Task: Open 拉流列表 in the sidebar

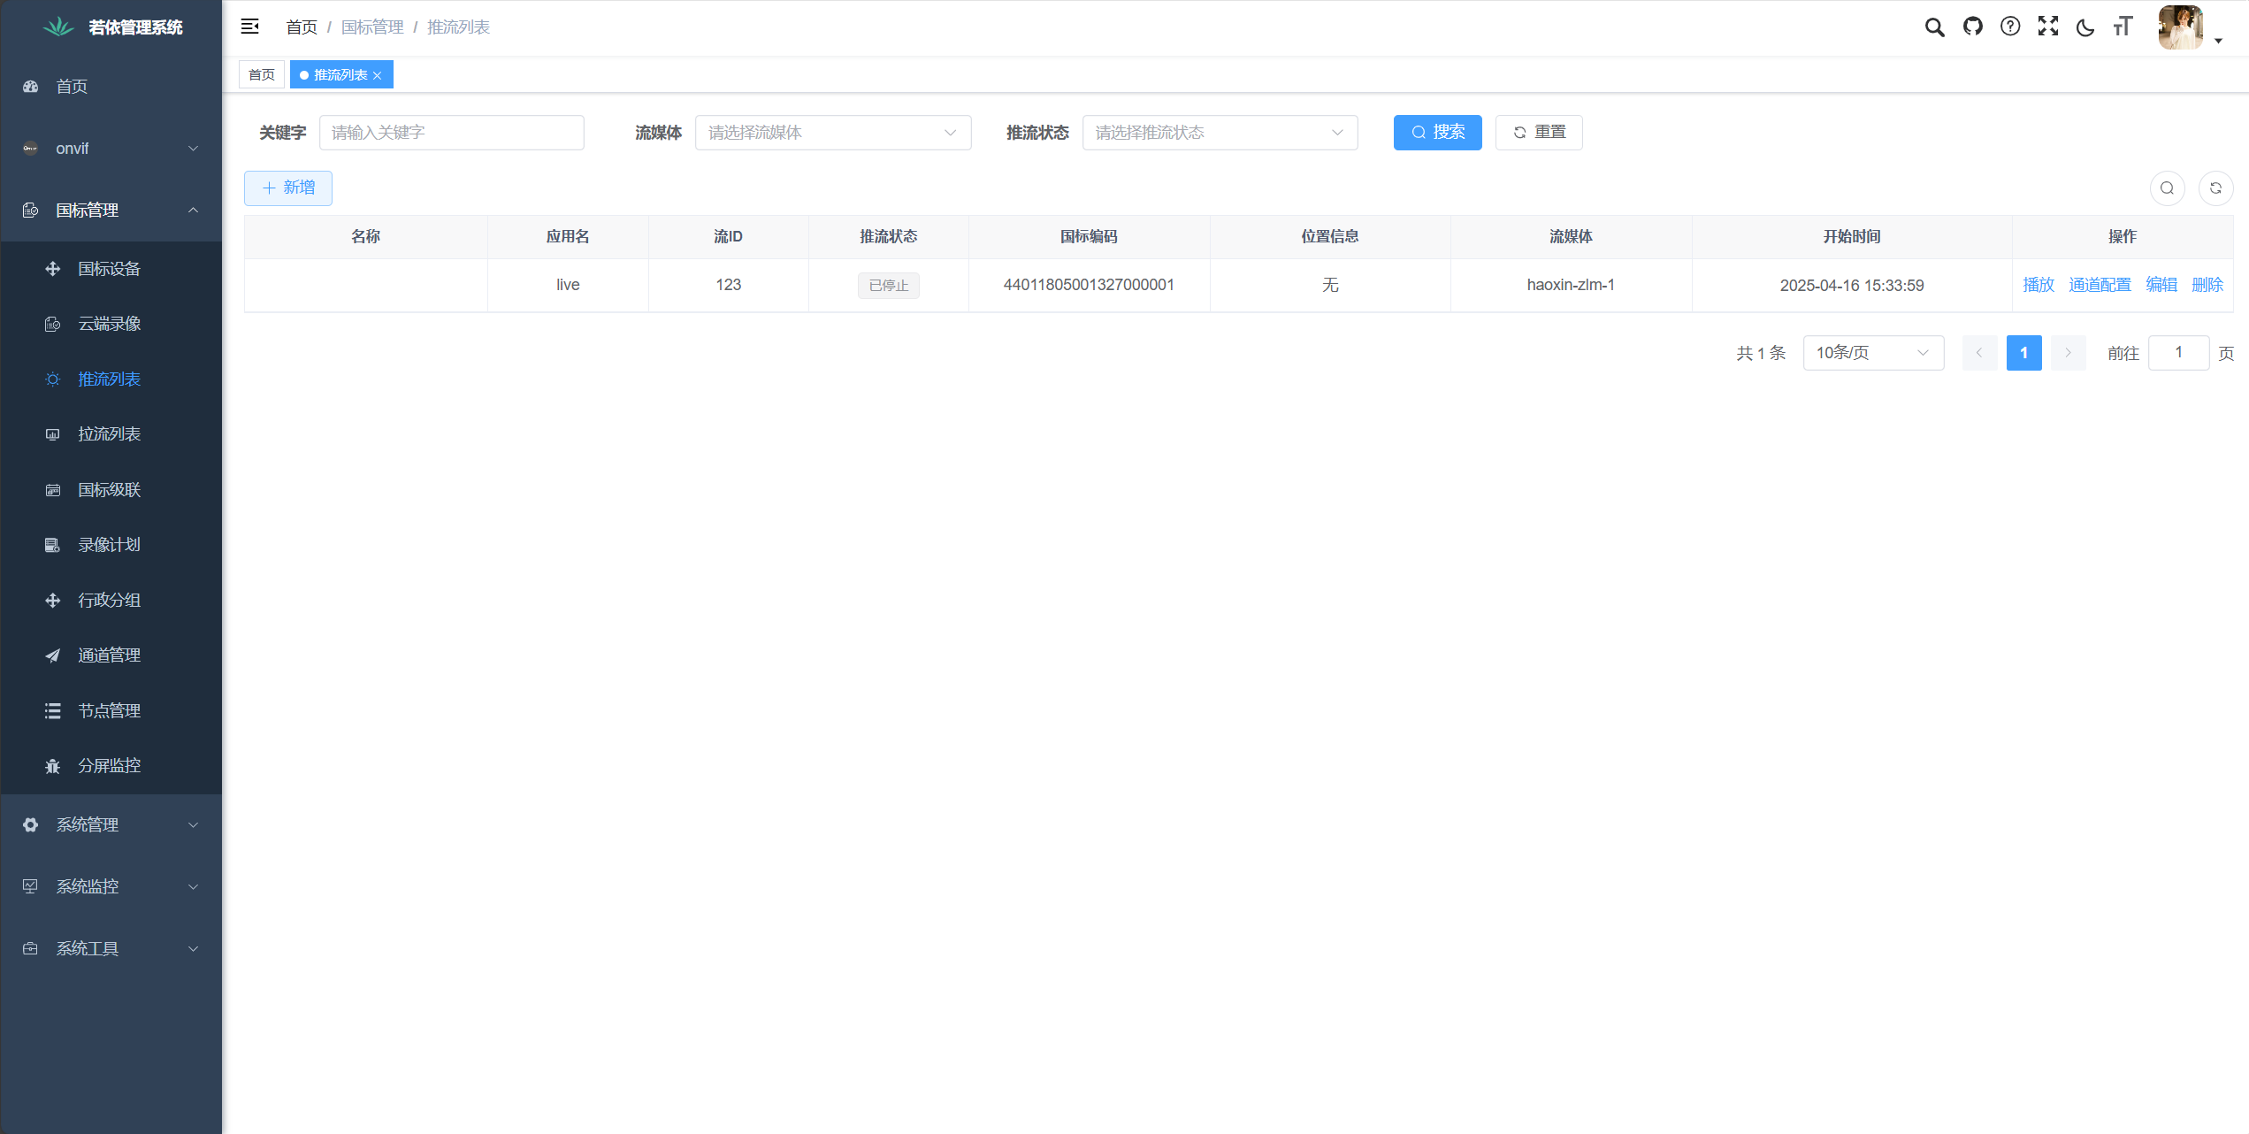Action: point(111,434)
